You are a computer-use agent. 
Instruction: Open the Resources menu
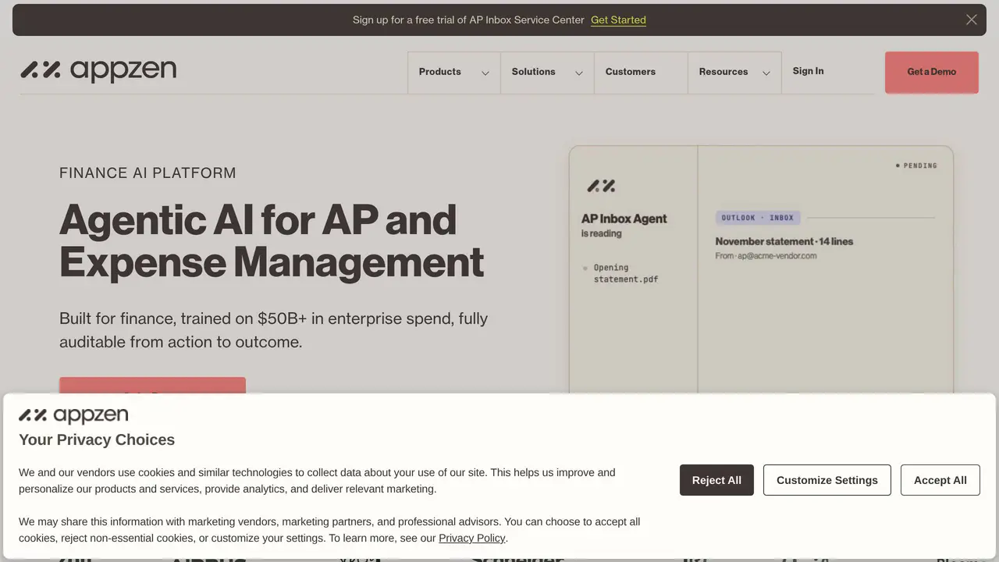[723, 72]
